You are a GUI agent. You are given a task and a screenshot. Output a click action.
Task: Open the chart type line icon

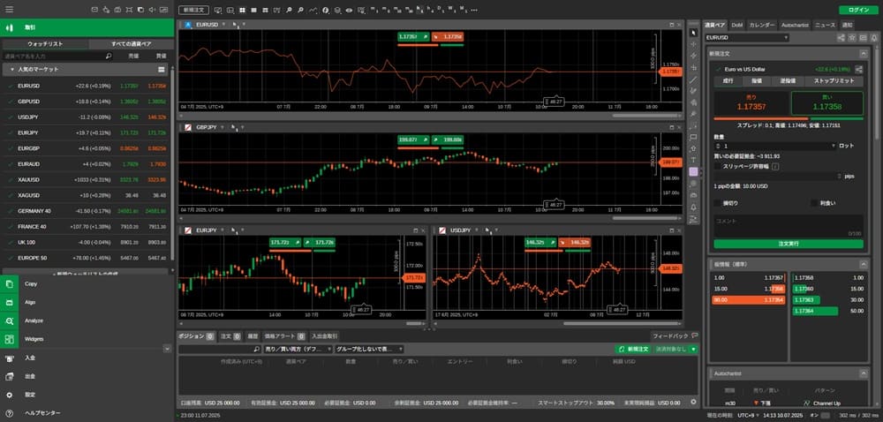313,10
